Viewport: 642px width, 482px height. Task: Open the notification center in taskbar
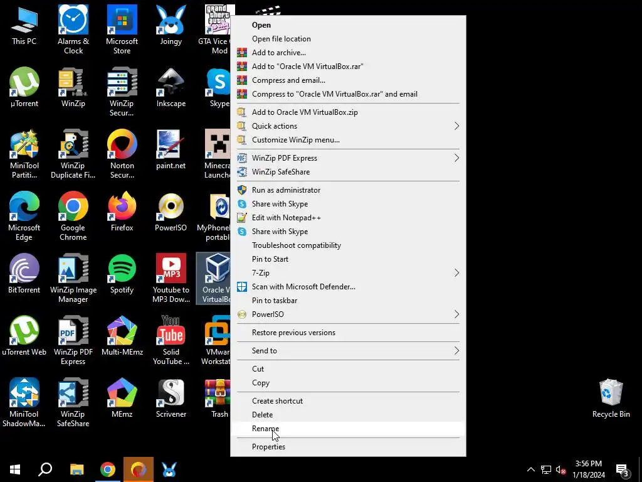623,471
